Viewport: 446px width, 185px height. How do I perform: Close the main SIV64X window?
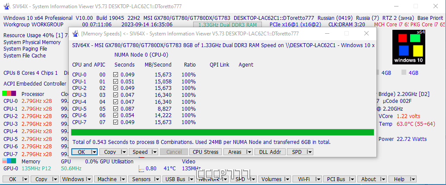[x=435, y=6]
